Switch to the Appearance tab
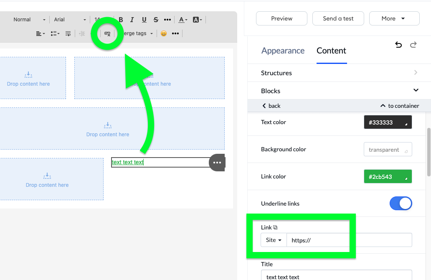 (x=283, y=51)
